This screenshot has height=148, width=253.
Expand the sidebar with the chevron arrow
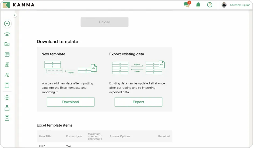[15, 15]
